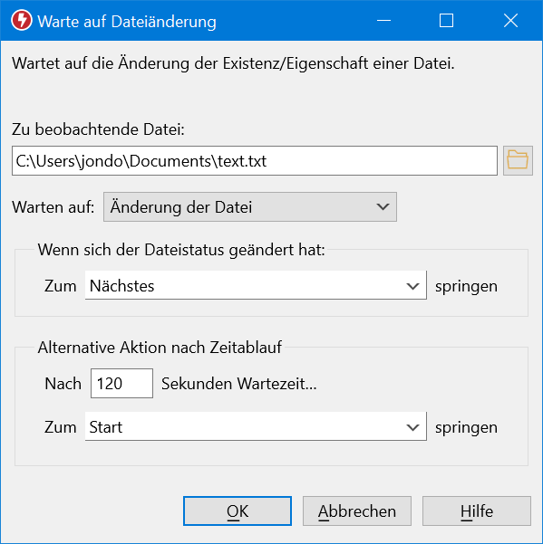Screen dimensions: 543x544
Task: Close the Warte auf Dateiänderung dialog
Action: coord(510,21)
